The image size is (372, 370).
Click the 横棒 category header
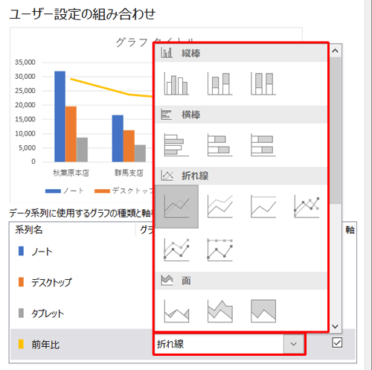tap(241, 115)
